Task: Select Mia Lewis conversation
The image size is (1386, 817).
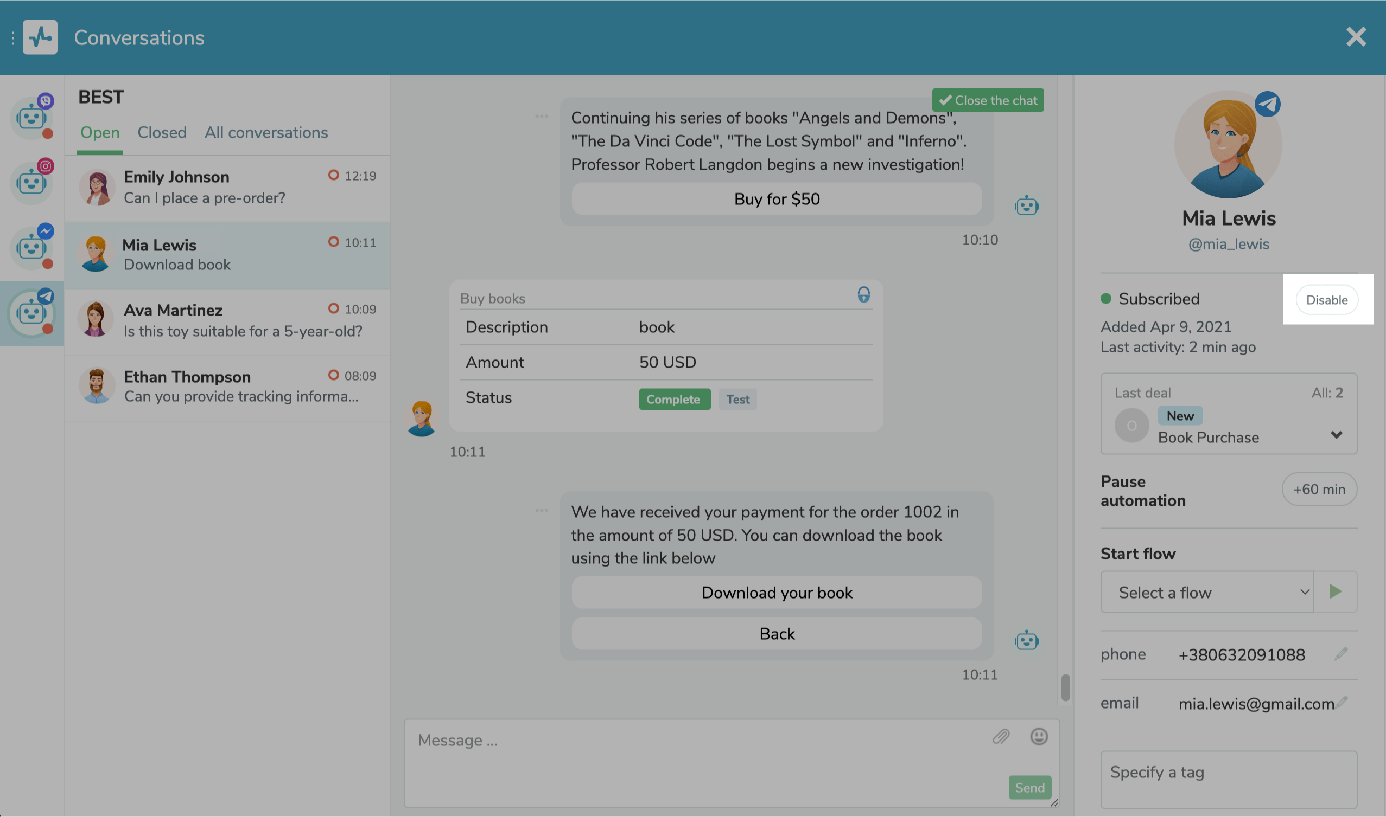Action: click(x=227, y=255)
